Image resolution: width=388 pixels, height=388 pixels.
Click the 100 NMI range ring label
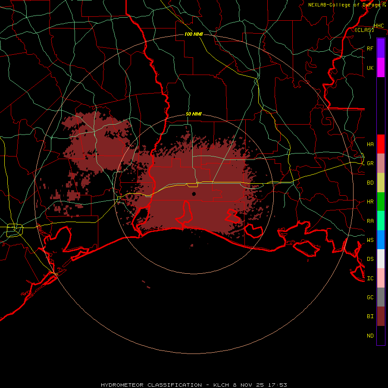pos(194,34)
